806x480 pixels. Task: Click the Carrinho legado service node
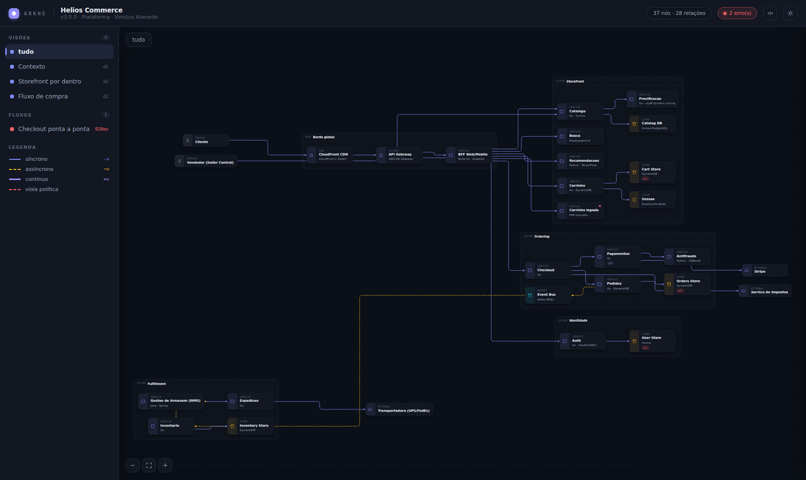[580, 211]
